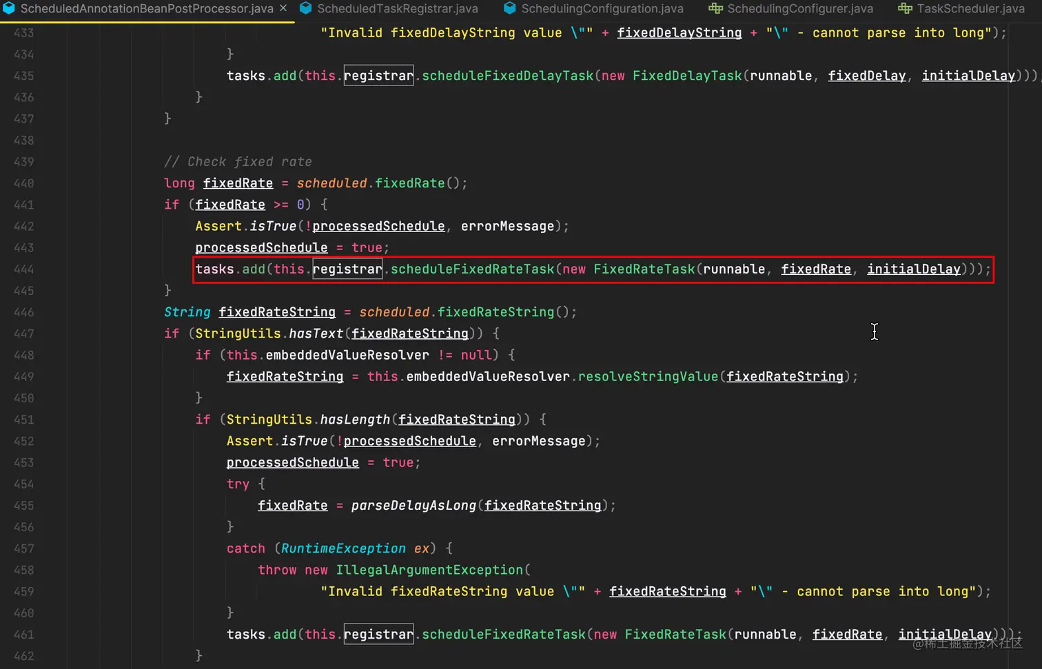
Task: Click line number 462 in gutter
Action: pos(23,656)
